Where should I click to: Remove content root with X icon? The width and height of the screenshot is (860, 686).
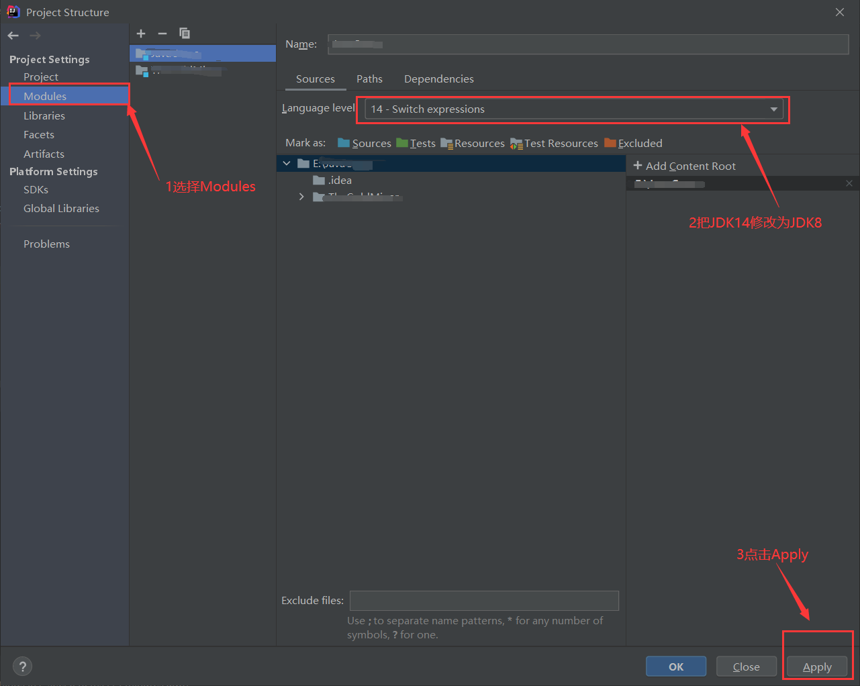pyautogui.click(x=849, y=183)
